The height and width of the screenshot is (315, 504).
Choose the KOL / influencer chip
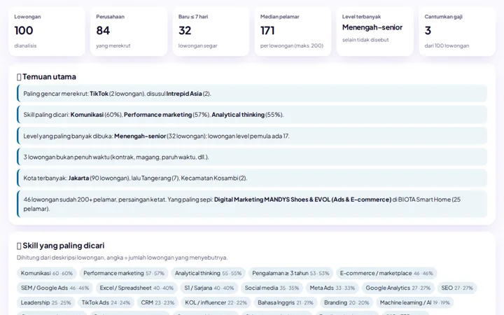(216, 303)
